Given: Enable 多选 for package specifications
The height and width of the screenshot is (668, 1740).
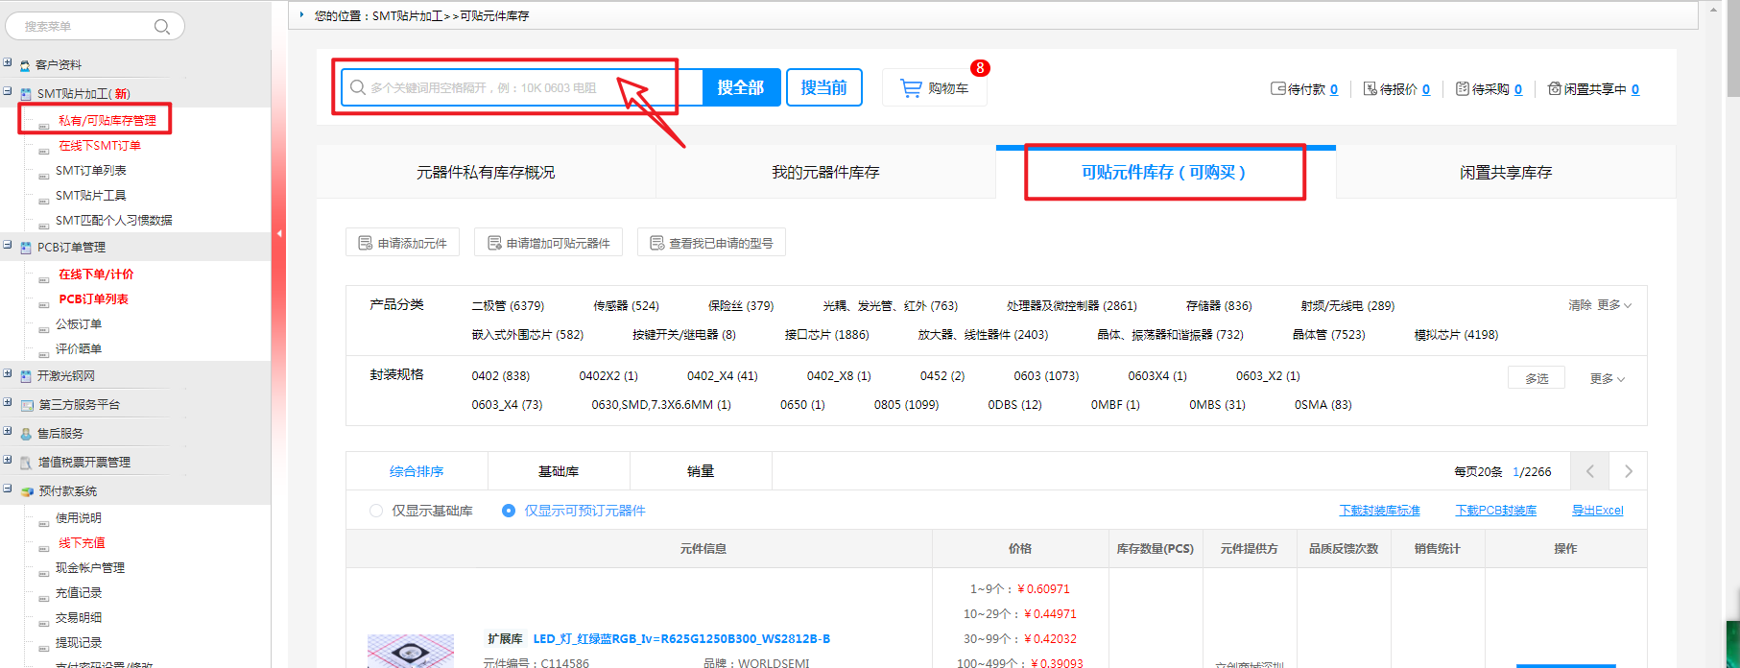Looking at the screenshot, I should coord(1536,378).
